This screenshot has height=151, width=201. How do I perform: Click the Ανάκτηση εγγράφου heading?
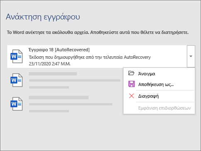(x=43, y=17)
